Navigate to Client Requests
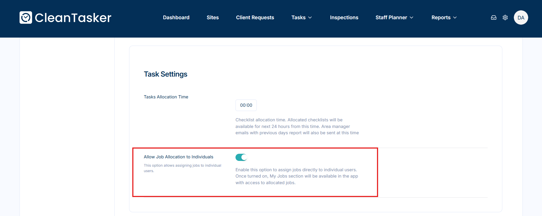The height and width of the screenshot is (216, 542). click(x=255, y=17)
